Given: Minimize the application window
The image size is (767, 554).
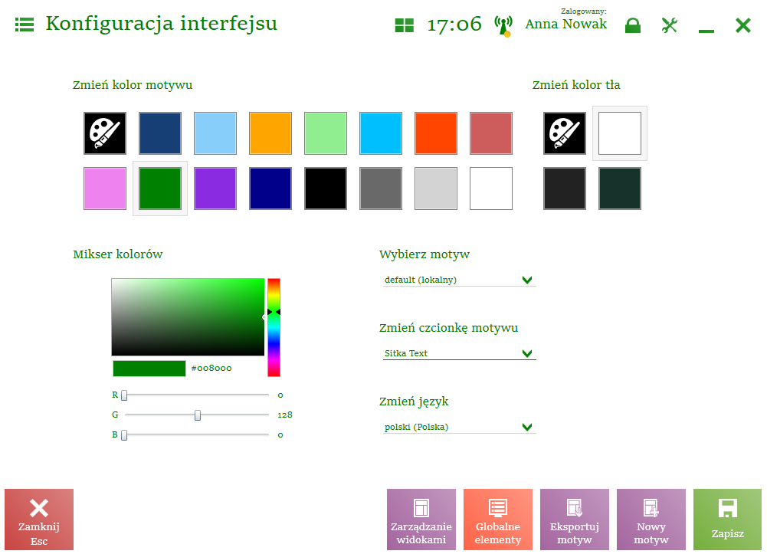Looking at the screenshot, I should pos(706,31).
